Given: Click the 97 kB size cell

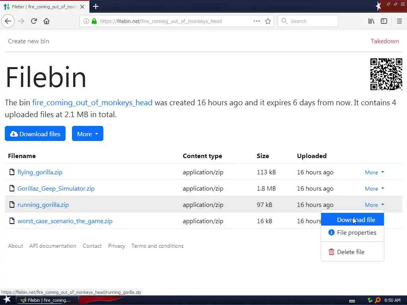Looking at the screenshot, I should (264, 205).
